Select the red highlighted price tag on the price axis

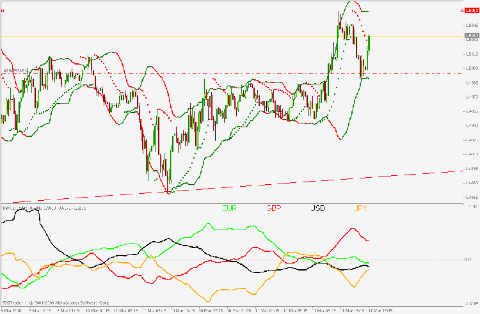pyautogui.click(x=472, y=11)
